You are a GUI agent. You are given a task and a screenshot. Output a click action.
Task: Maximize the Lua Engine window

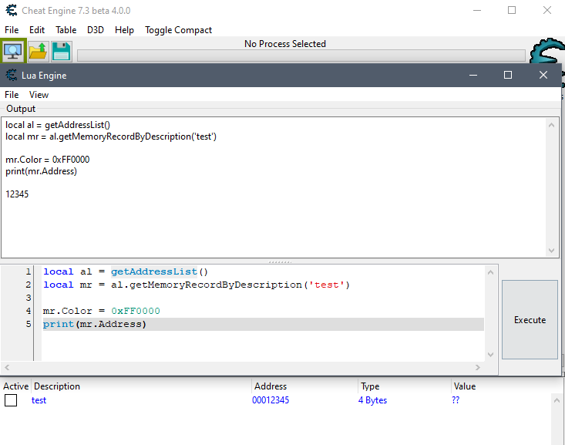point(508,75)
